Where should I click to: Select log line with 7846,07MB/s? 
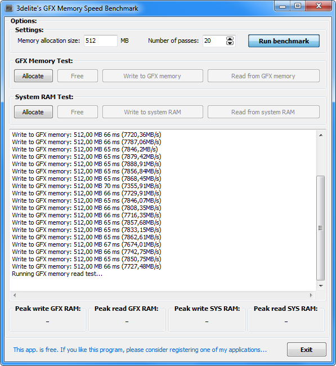click(87, 200)
